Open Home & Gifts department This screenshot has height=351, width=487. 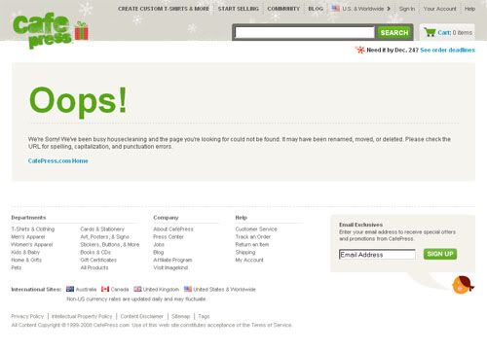[26, 260]
